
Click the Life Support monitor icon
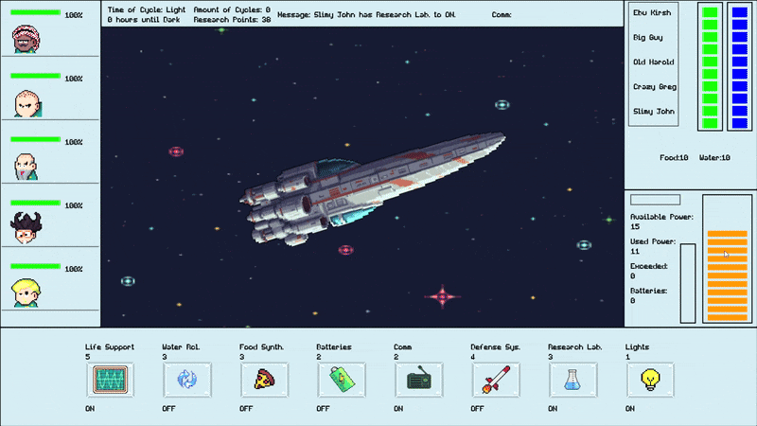coord(105,381)
